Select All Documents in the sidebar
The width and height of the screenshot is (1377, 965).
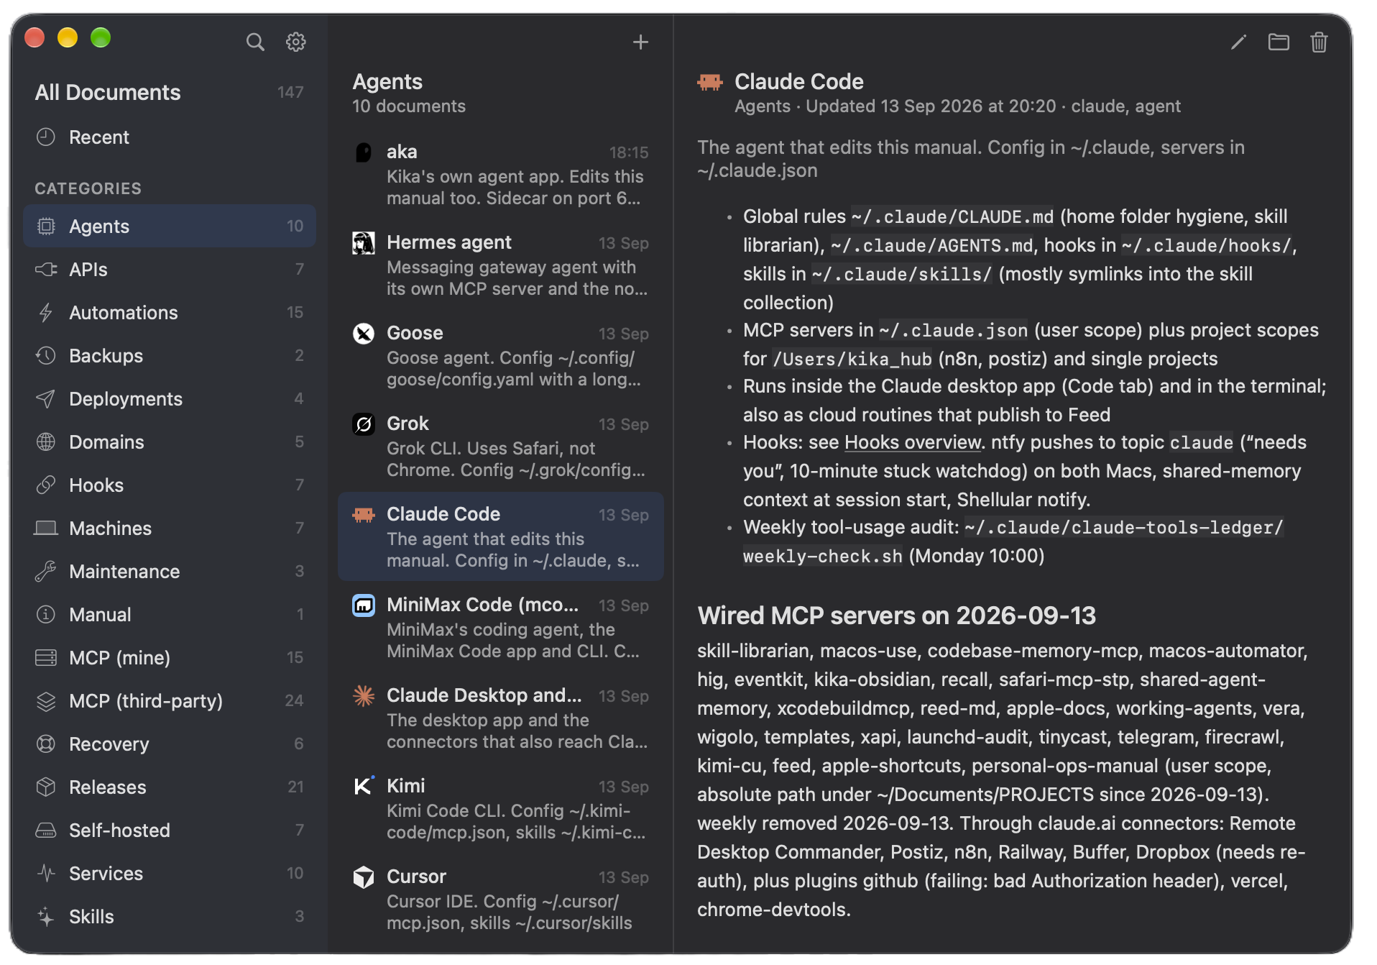pyautogui.click(x=170, y=93)
